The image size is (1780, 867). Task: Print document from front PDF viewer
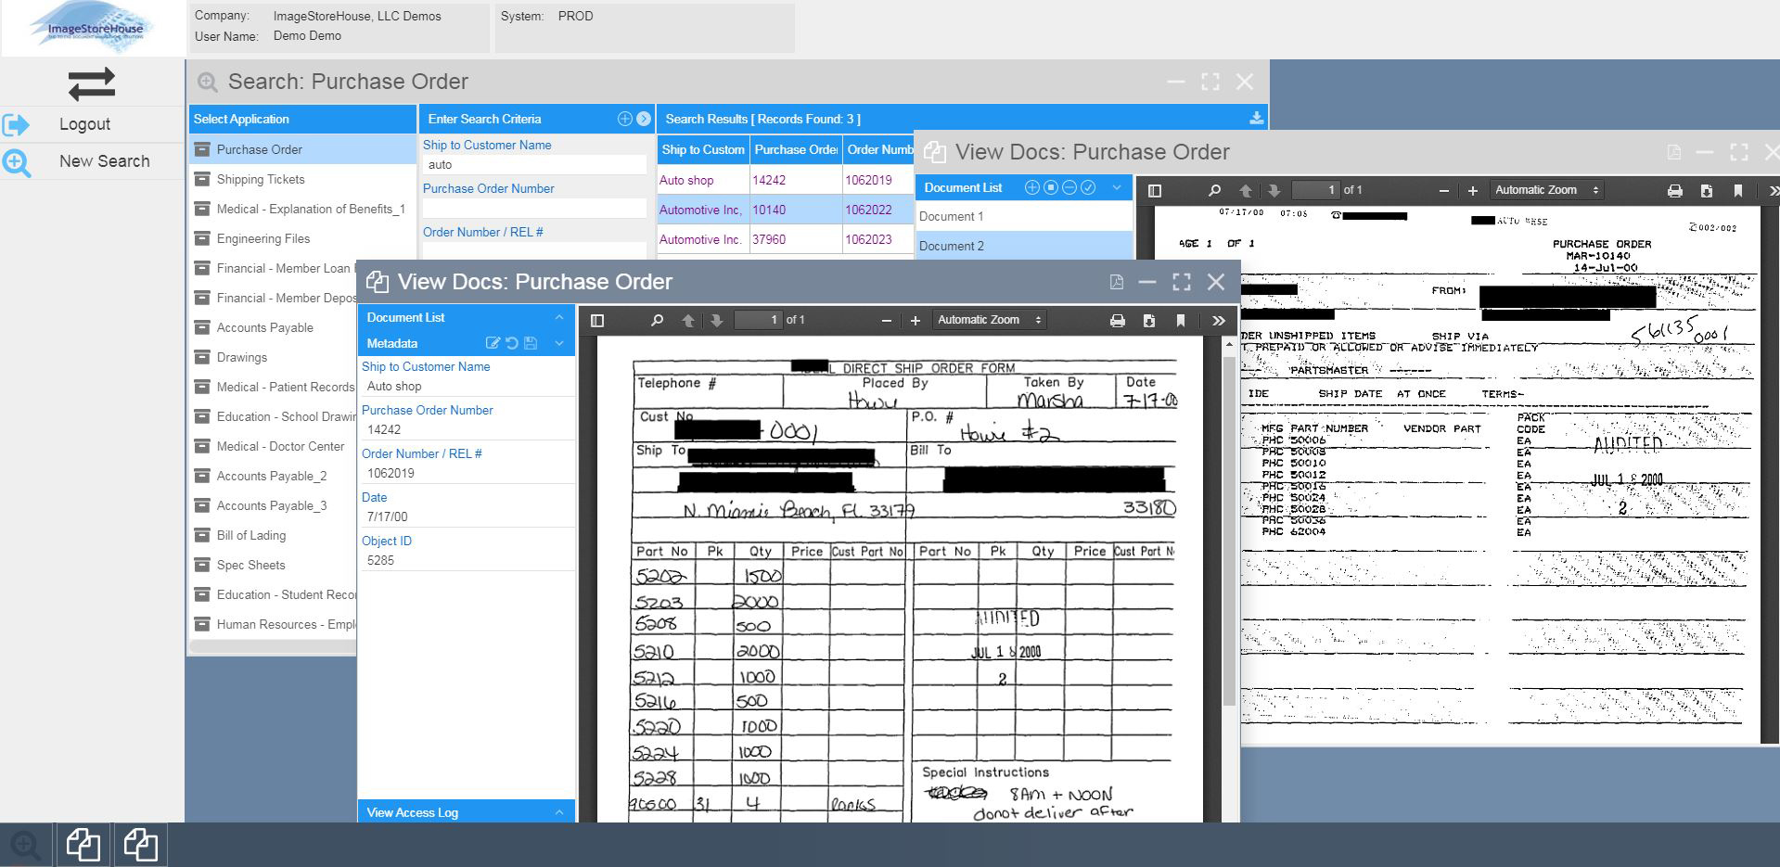(1117, 320)
